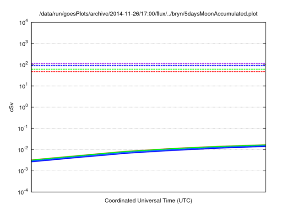This screenshot has width=293, height=205.
Task: Click the 10^3 y-axis tick label
Action: tap(23, 43)
